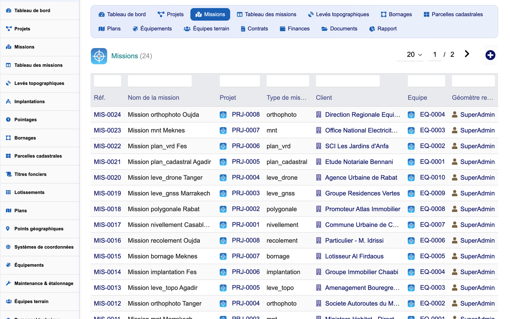510x319 pixels.
Task: Open the Bornages top tab
Action: point(396,14)
